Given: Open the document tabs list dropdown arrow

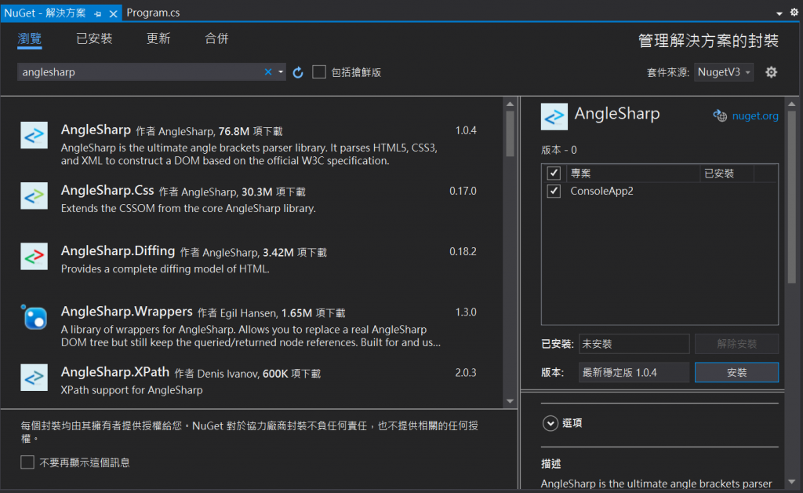Looking at the screenshot, I should click(779, 13).
